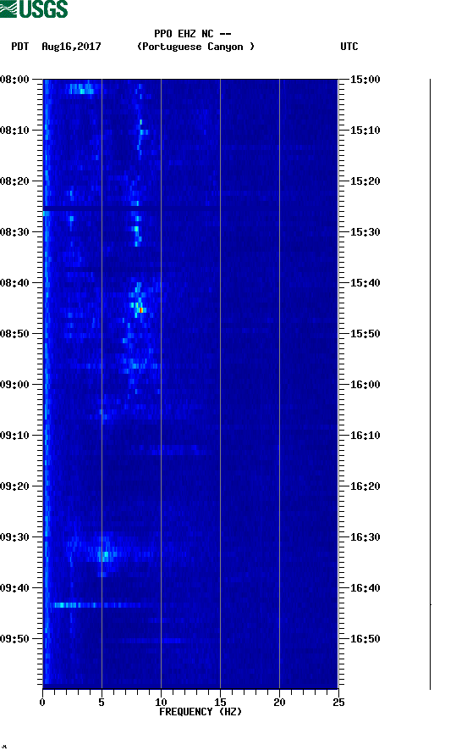Click the date 'Aug16,2017'

tap(71, 47)
